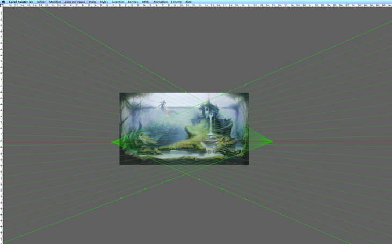Open the Effets menu
The image size is (392, 244).
tap(146, 2)
